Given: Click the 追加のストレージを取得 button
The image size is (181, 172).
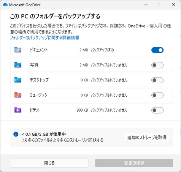Looking at the screenshot, I should point(147,138).
